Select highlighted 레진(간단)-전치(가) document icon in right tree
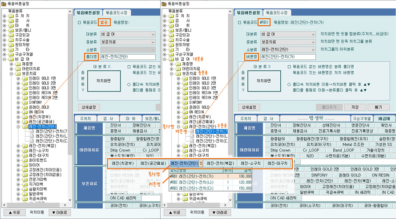 pos(193,131)
